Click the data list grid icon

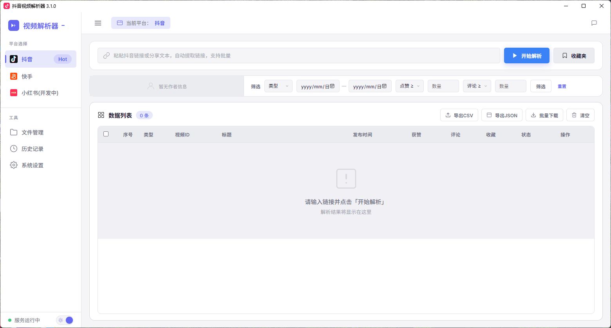[x=101, y=115]
